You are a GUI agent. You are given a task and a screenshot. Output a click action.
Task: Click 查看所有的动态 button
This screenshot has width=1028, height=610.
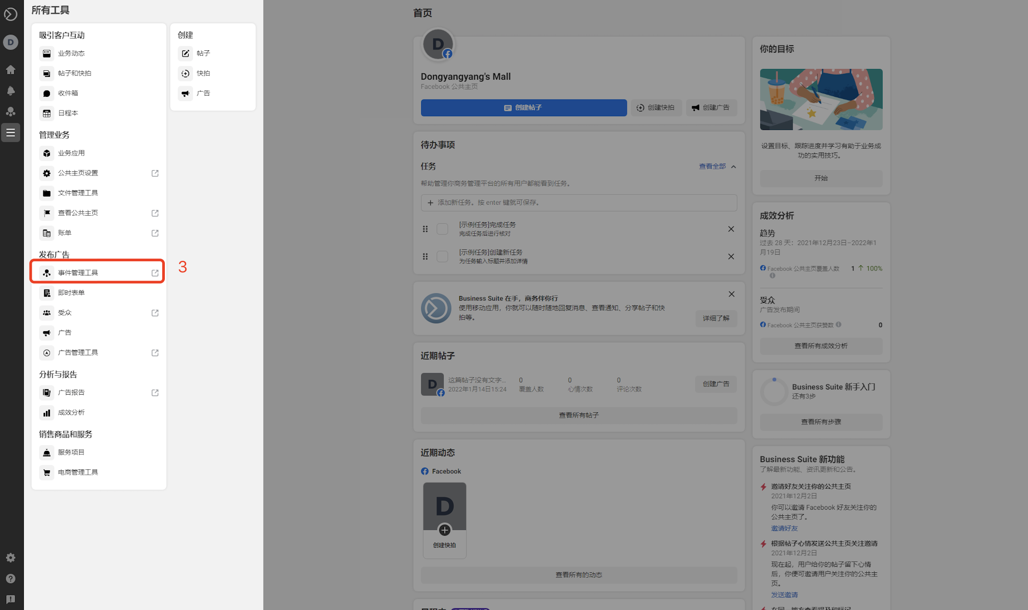pyautogui.click(x=579, y=575)
